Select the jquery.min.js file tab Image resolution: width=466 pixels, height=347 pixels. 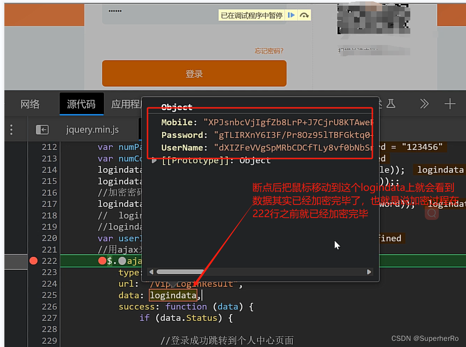click(x=92, y=129)
